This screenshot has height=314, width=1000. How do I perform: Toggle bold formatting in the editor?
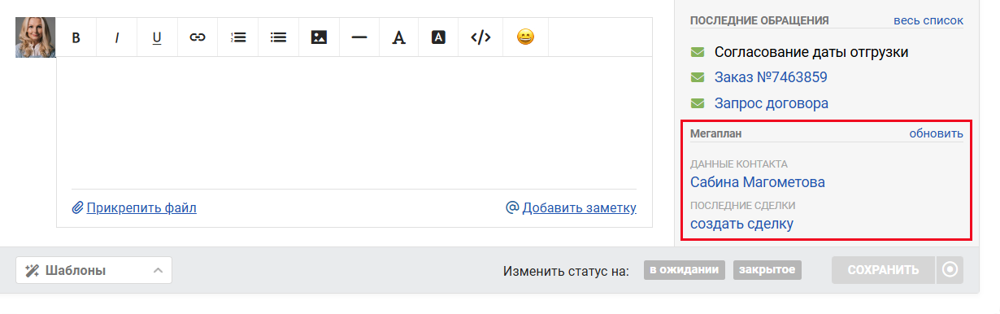(x=76, y=37)
